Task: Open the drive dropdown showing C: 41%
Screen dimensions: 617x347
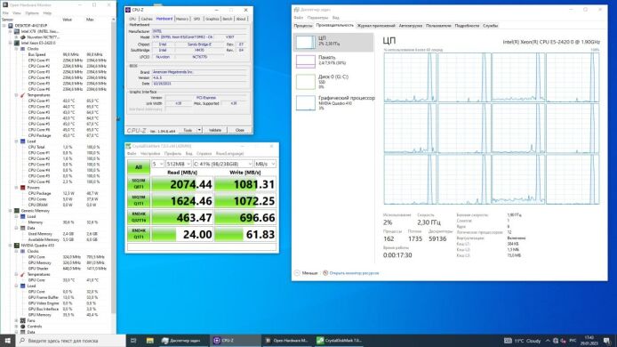Action: 223,164
